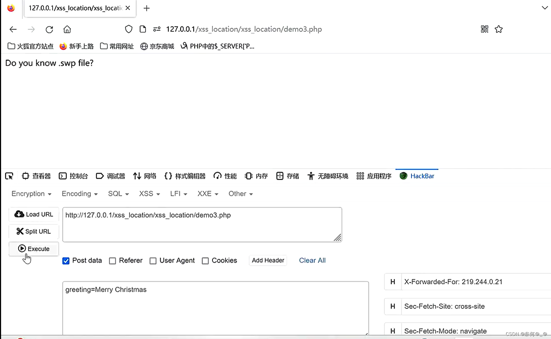Open the QR code icon in address bar
Screen dimensions: 551x339
pos(484,29)
